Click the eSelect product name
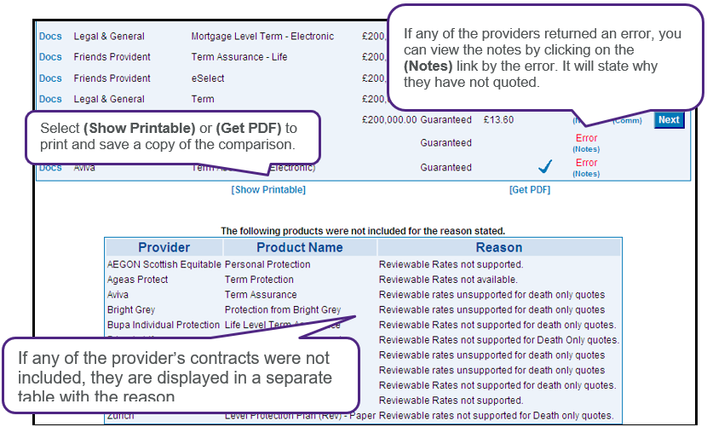The height and width of the screenshot is (427, 707). tap(208, 78)
